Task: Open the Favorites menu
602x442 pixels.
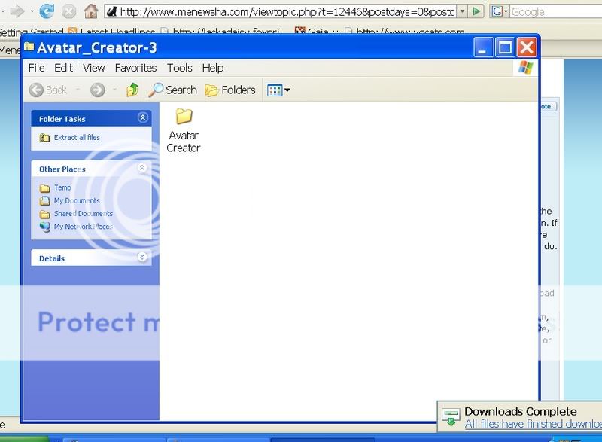Action: [135, 68]
